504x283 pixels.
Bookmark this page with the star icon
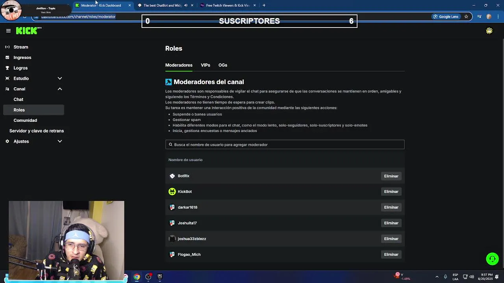[466, 17]
